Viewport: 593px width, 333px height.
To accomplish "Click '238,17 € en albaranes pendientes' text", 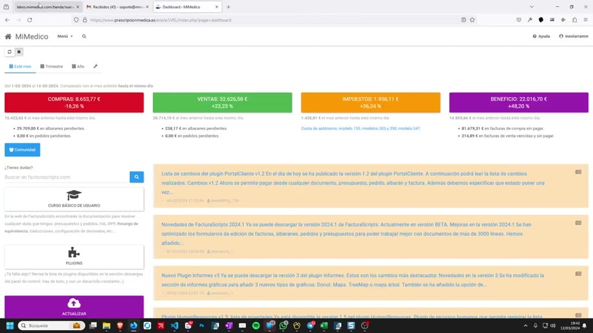I will [x=196, y=128].
